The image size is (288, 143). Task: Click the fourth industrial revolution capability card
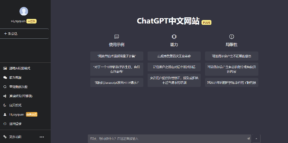(174, 56)
